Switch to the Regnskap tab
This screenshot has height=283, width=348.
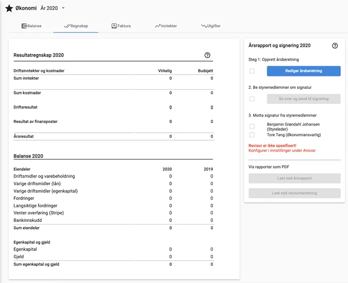click(x=76, y=26)
